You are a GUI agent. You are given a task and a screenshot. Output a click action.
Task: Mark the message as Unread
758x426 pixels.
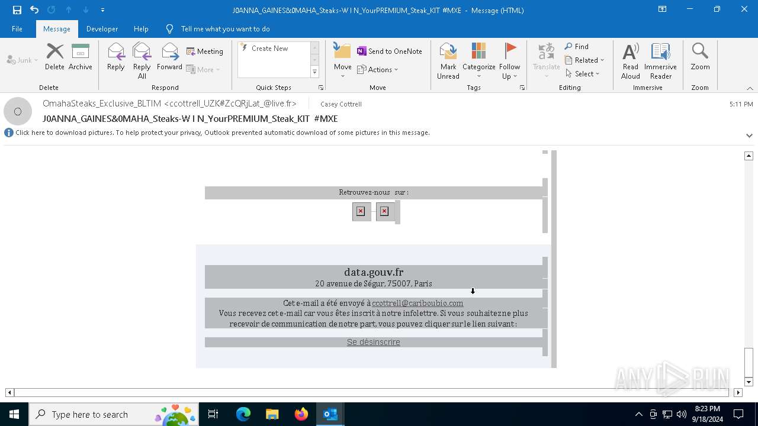click(x=448, y=61)
